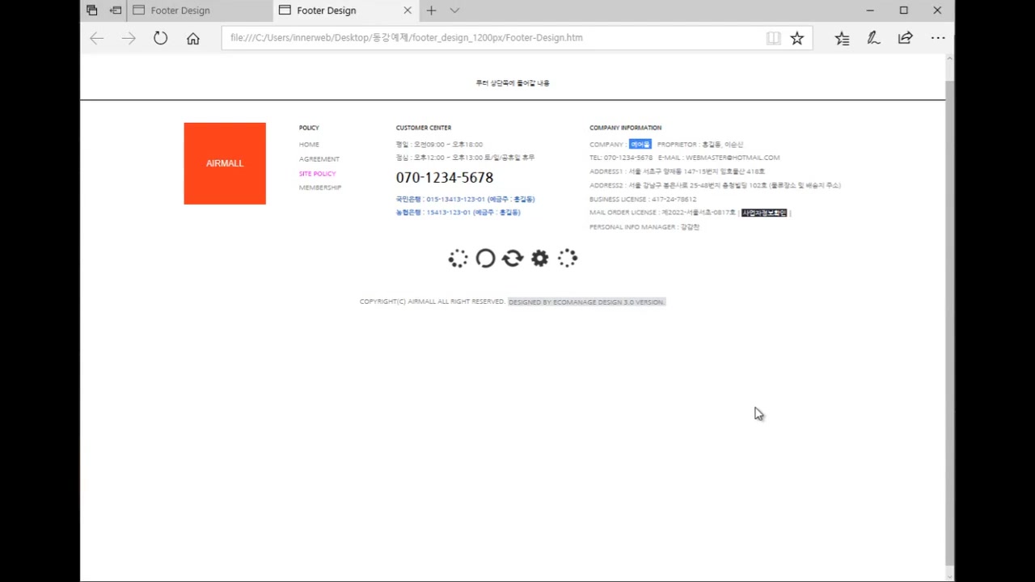This screenshot has width=1035, height=582.
Task: Open the More actions menu
Action: coord(937,37)
